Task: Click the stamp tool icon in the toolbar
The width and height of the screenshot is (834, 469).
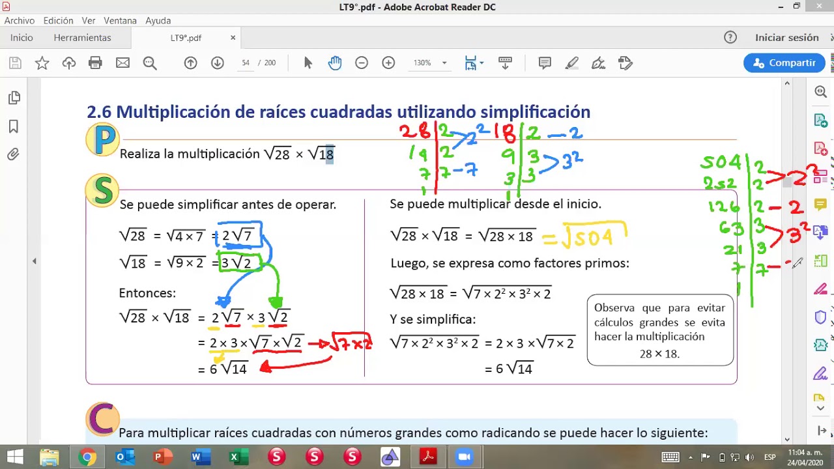Action: [x=625, y=63]
